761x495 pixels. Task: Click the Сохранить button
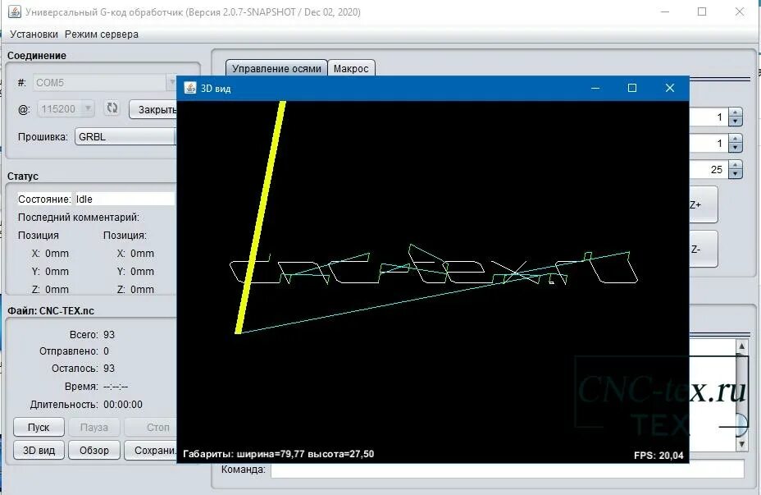[x=150, y=451]
